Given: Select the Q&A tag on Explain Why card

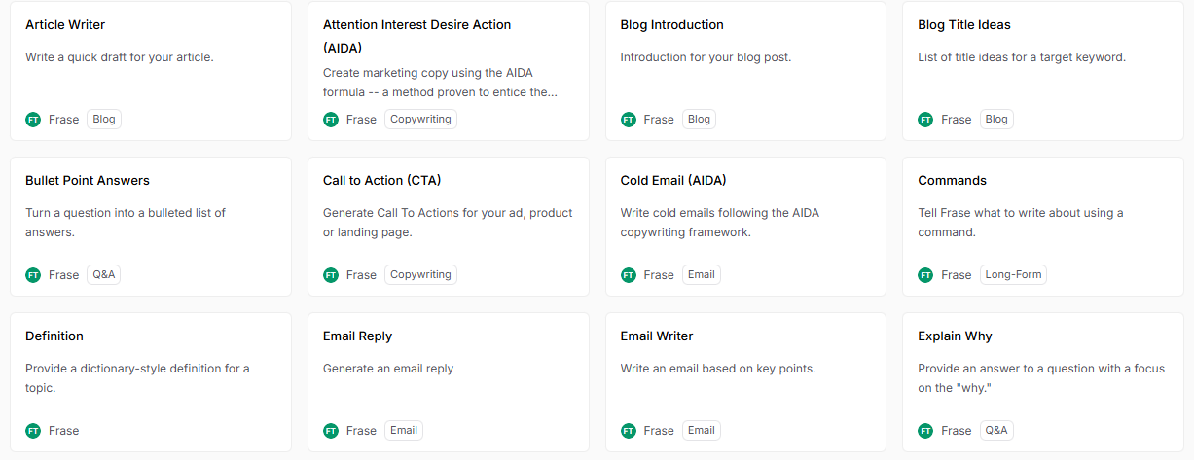Looking at the screenshot, I should click(x=996, y=431).
